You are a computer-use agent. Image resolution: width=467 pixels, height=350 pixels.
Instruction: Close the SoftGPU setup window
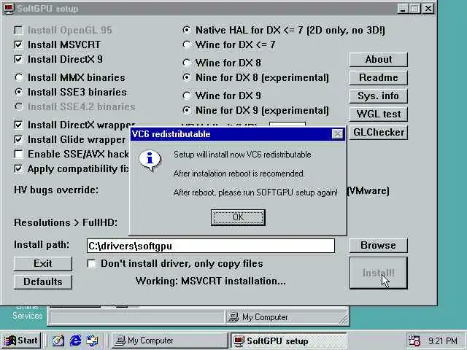[428, 8]
